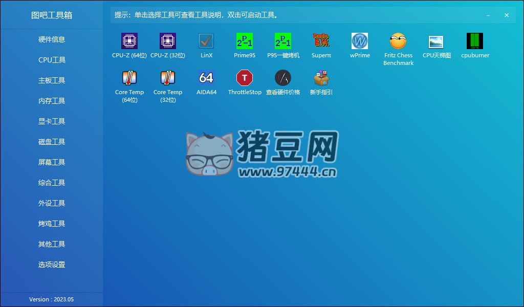
Task: Select the Prime95 icon
Action: click(x=245, y=41)
